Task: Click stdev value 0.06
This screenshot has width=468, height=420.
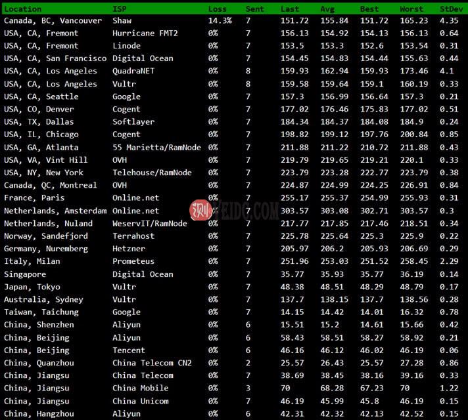Action: coord(449,350)
